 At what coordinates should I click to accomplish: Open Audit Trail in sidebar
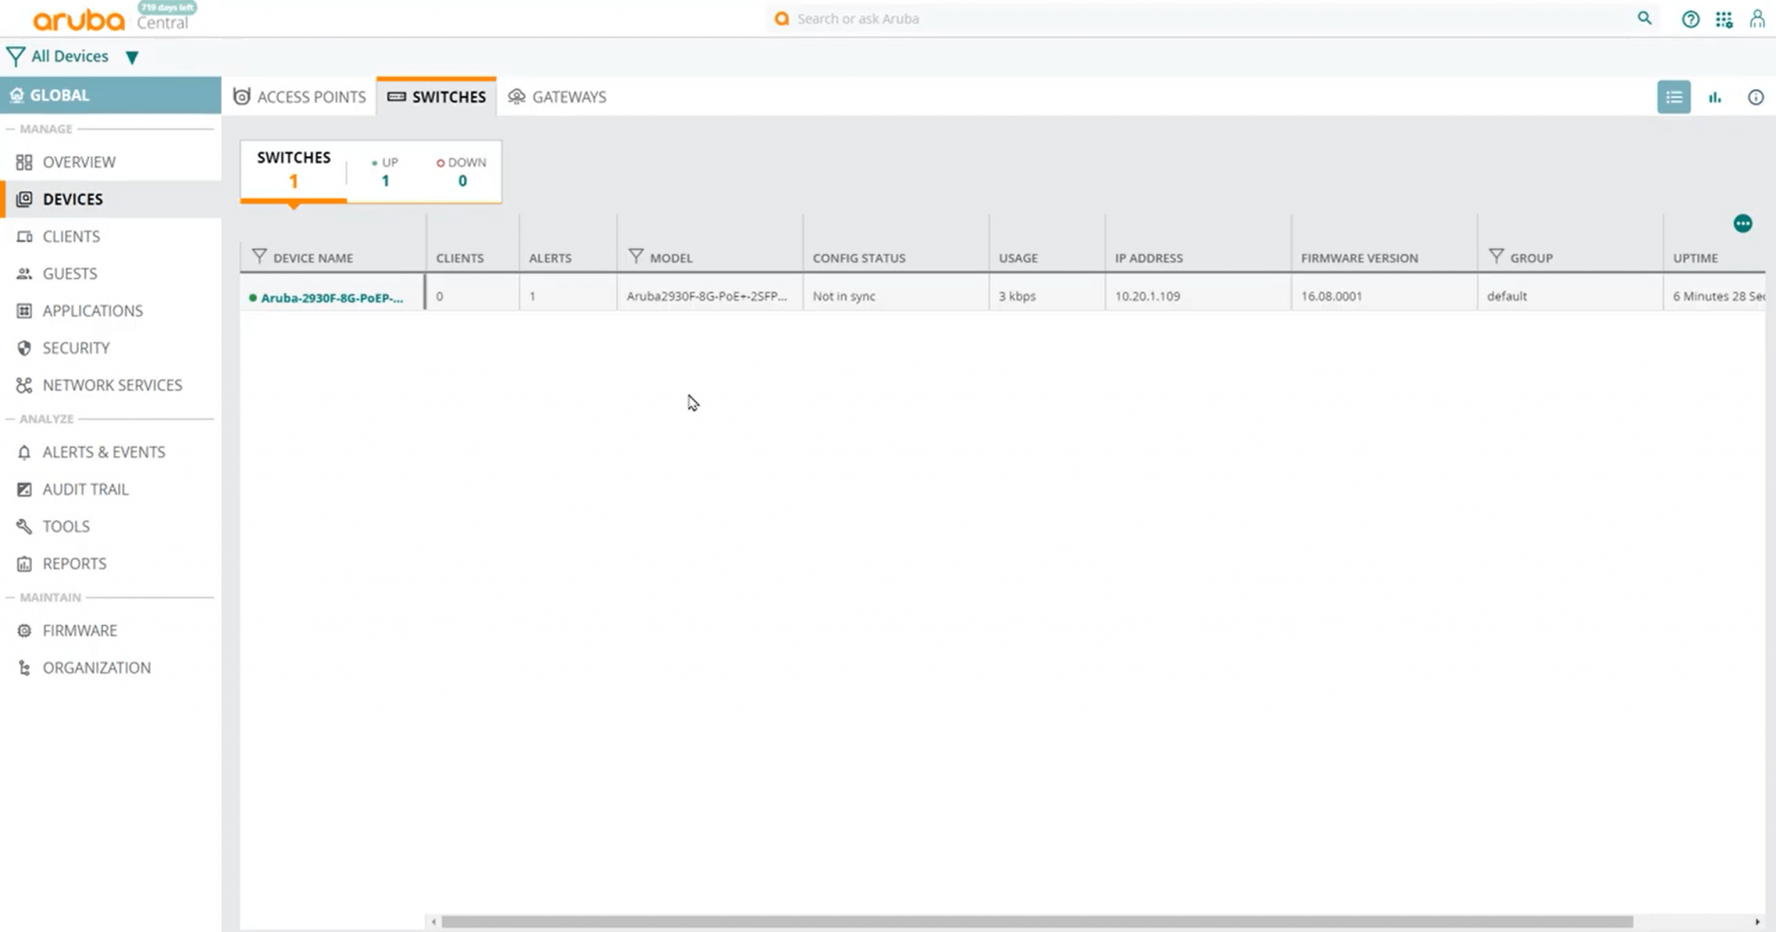[x=111, y=490]
